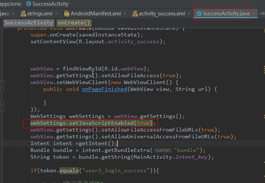This screenshot has width=265, height=183.
Task: Select SuccessActivity in the navigation bar
Action: pos(50,4)
